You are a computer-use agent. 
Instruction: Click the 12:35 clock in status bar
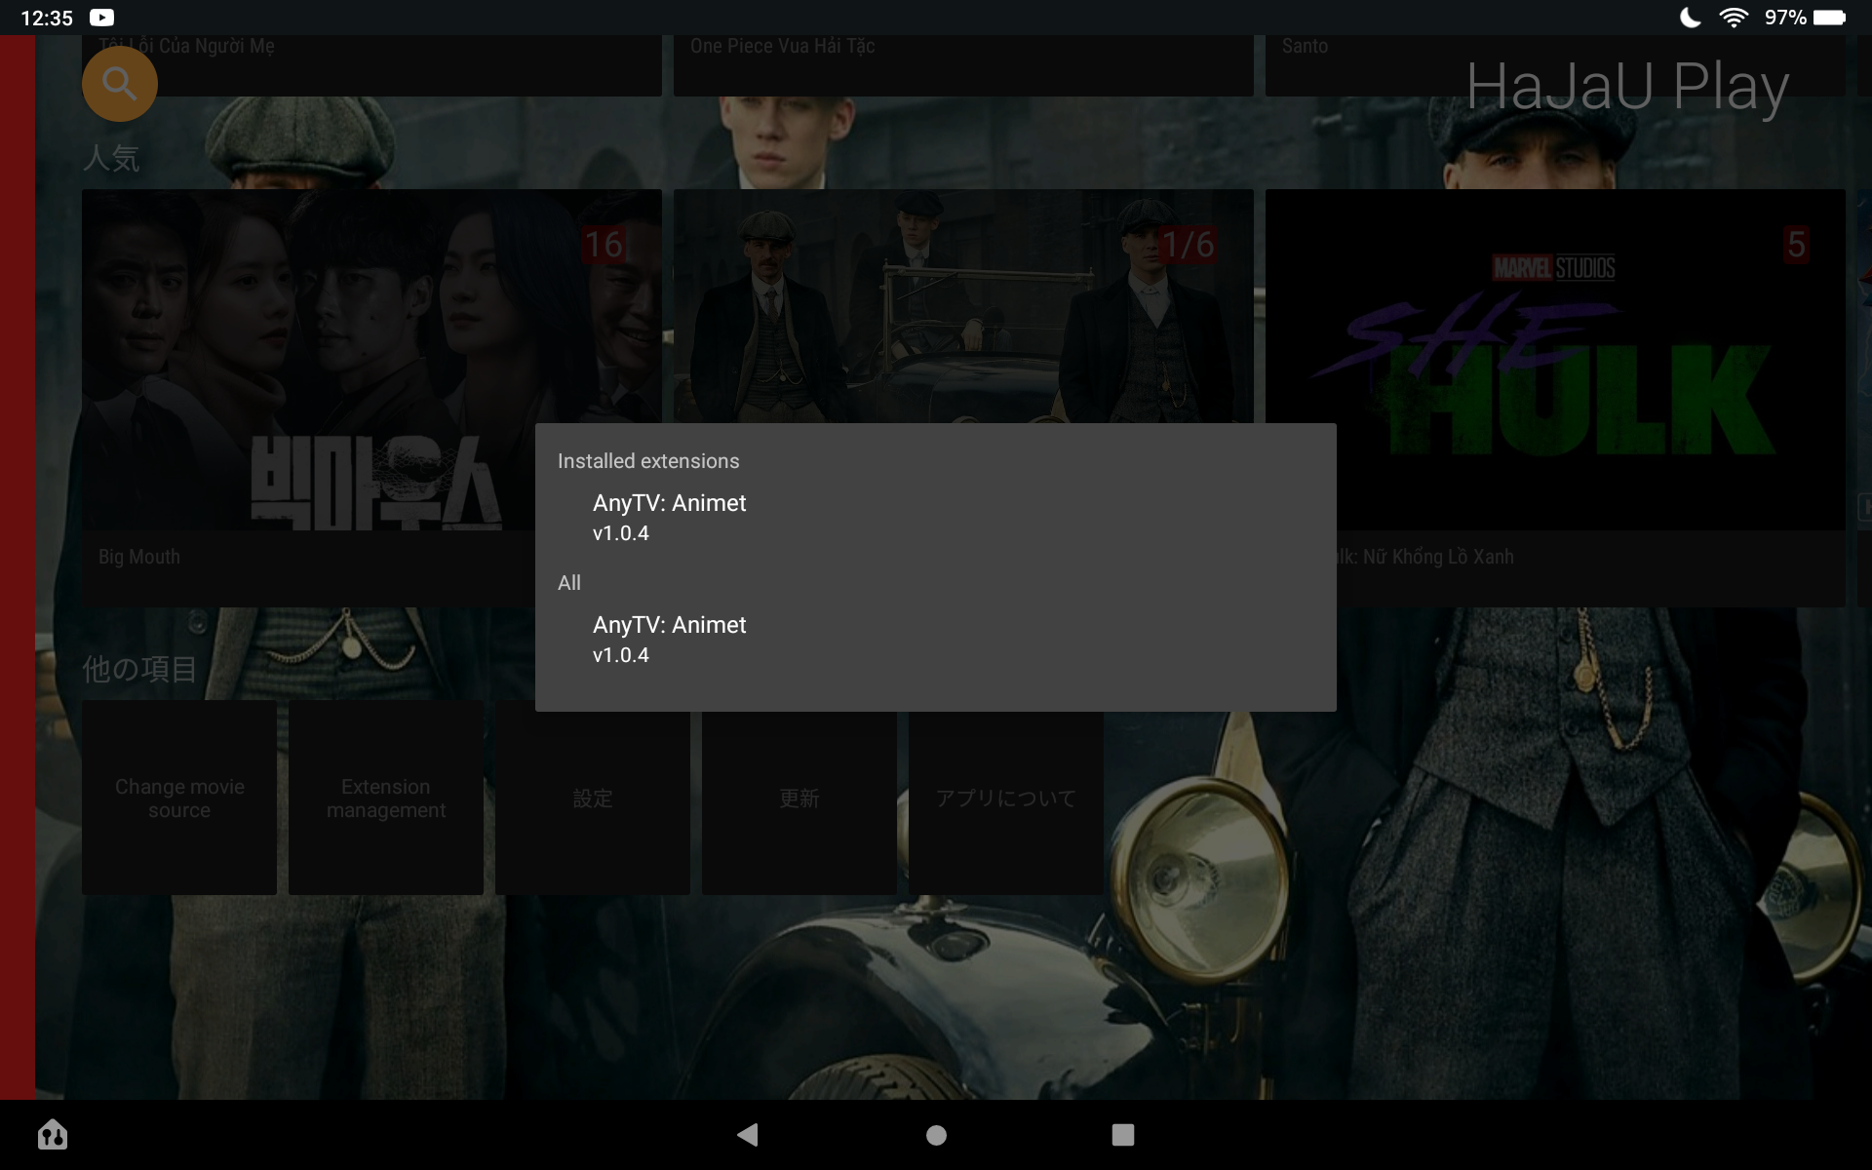pyautogui.click(x=47, y=18)
